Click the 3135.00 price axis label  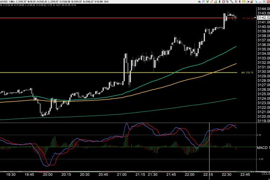click(x=264, y=49)
